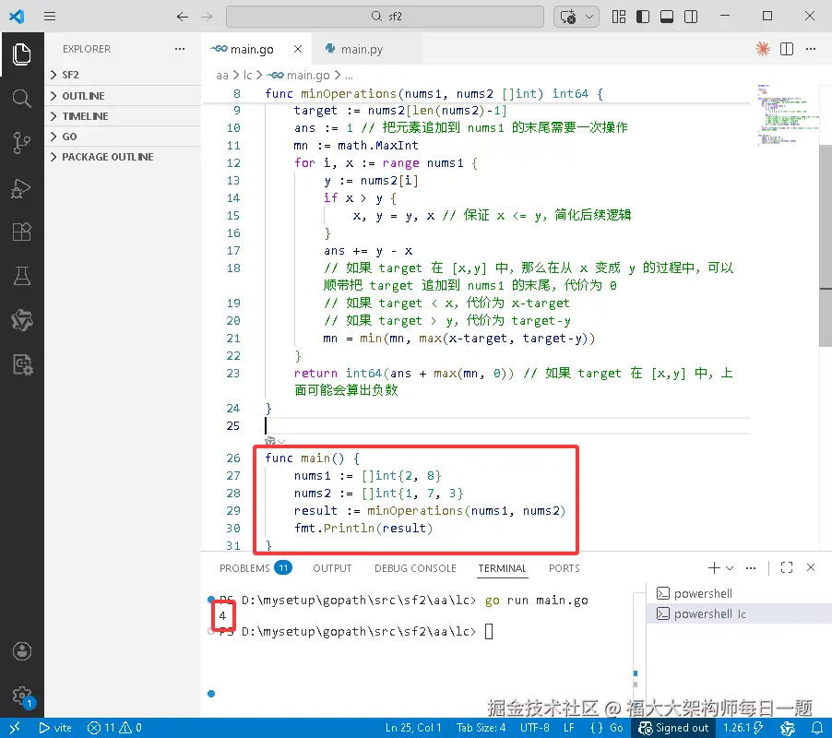Click Ln 25, Col 1 status
The image size is (832, 738).
click(413, 727)
